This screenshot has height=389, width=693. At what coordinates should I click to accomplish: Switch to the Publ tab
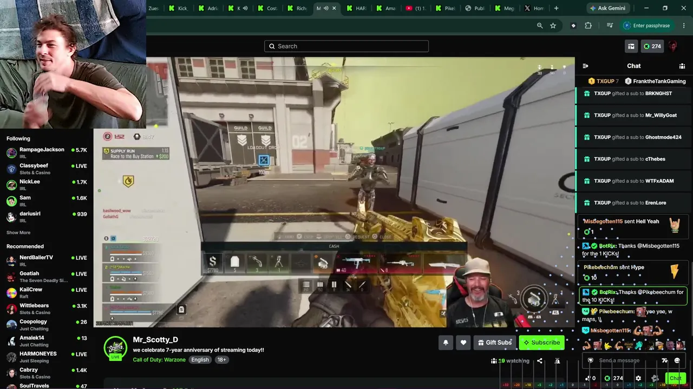tap(474, 8)
